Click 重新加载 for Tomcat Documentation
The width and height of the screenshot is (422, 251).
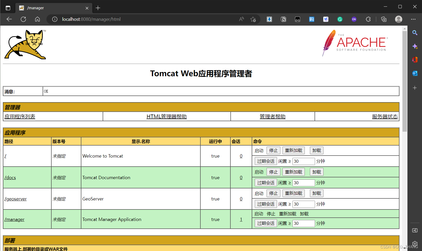[293, 172]
